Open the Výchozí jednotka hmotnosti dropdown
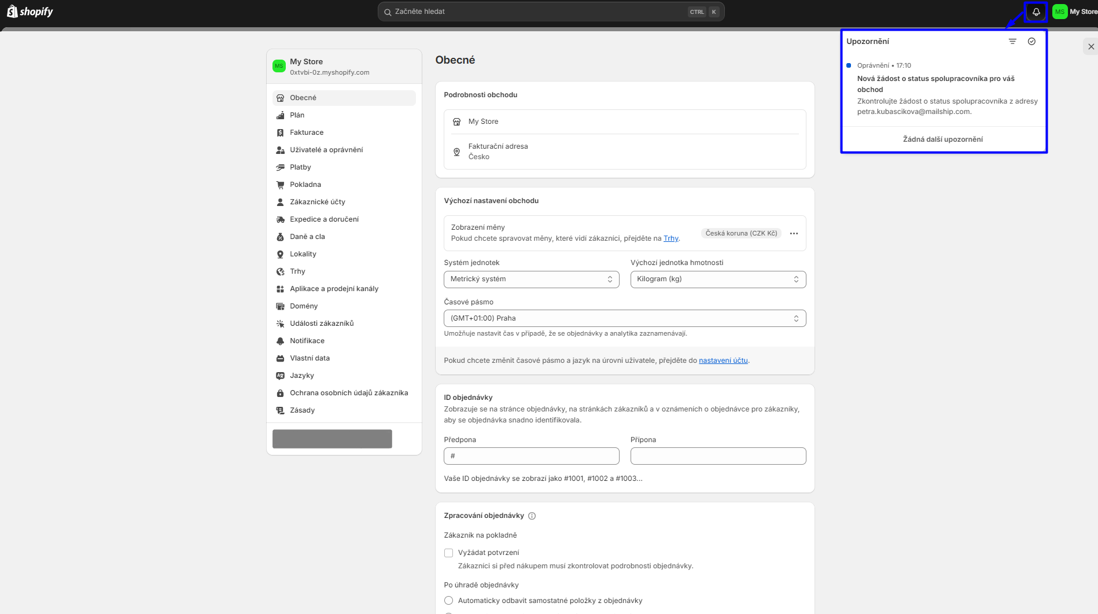The height and width of the screenshot is (614, 1098). click(718, 279)
